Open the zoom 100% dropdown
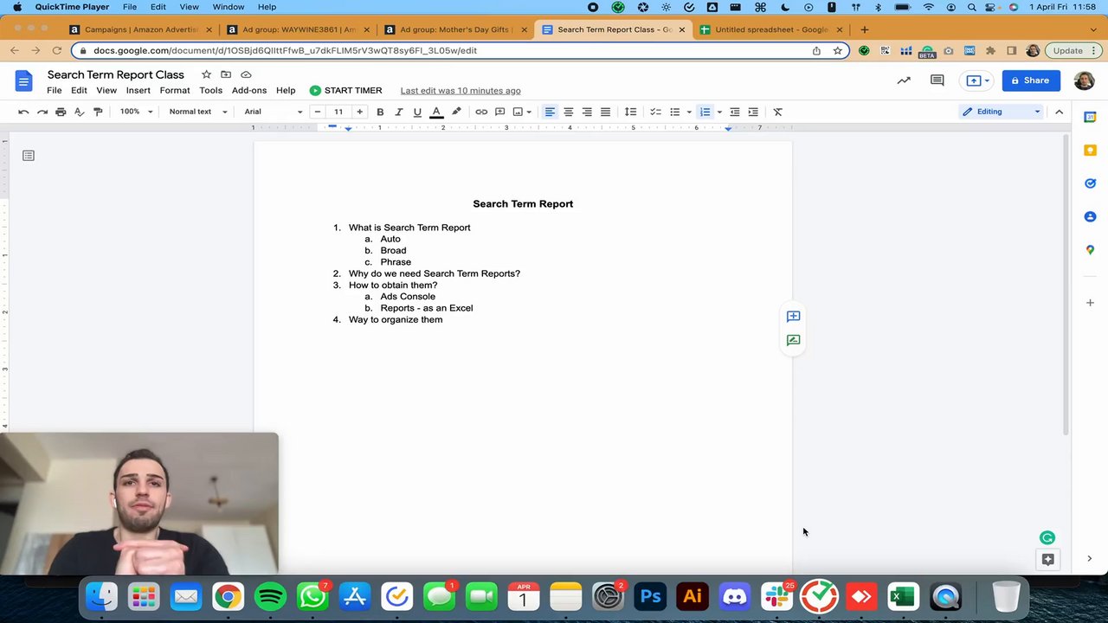 click(x=136, y=112)
